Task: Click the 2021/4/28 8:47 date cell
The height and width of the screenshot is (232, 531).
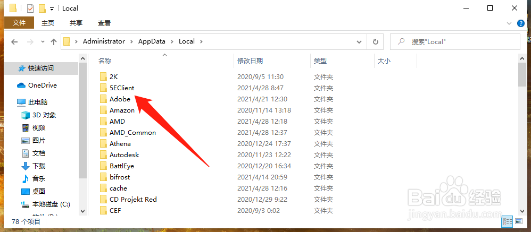Action: pos(260,88)
